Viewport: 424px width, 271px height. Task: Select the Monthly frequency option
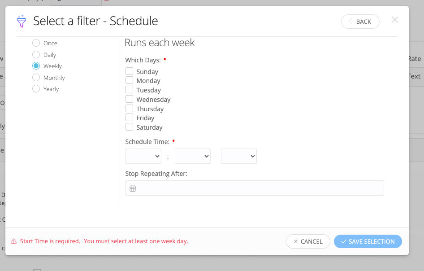point(36,78)
